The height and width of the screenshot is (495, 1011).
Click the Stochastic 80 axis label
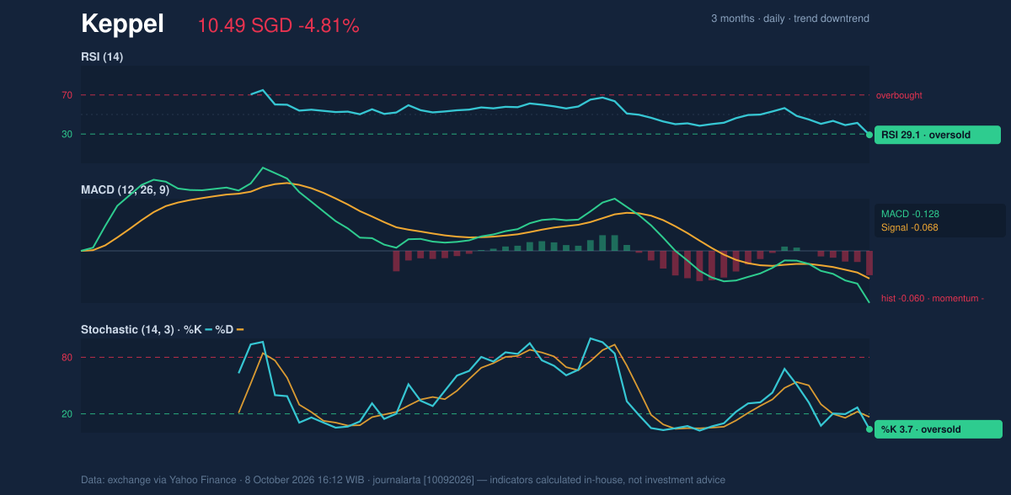pos(67,358)
